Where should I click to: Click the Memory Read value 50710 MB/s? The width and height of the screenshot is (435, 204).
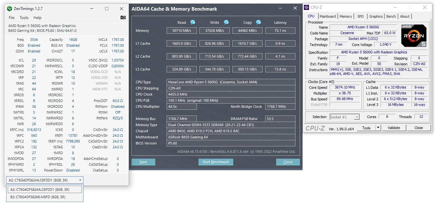pos(182,31)
